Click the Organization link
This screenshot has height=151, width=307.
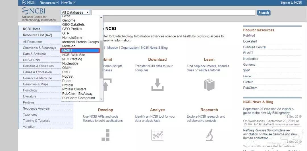click(x=129, y=48)
